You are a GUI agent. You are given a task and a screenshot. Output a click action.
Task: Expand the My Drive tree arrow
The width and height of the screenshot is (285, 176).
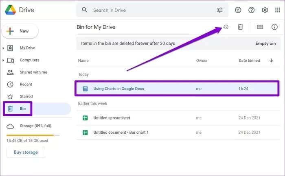click(x=3, y=48)
